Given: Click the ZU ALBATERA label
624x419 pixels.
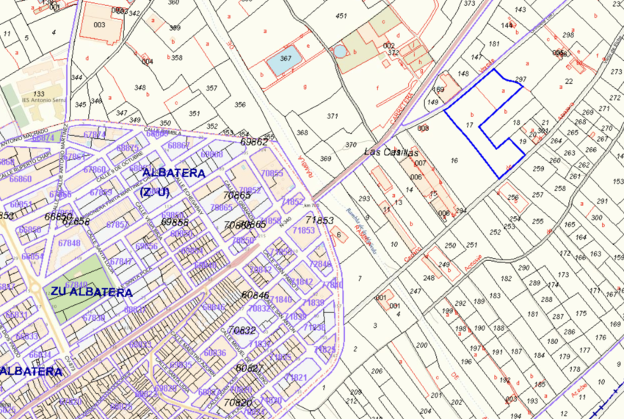Looking at the screenshot, I should pyautogui.click(x=91, y=292).
